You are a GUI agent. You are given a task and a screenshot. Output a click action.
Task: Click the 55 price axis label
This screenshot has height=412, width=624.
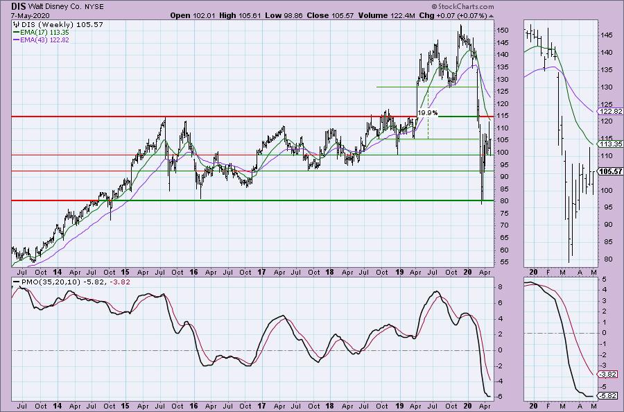504,262
